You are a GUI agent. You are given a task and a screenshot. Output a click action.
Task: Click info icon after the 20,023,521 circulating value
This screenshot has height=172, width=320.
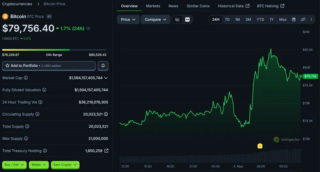pyautogui.click(x=106, y=114)
